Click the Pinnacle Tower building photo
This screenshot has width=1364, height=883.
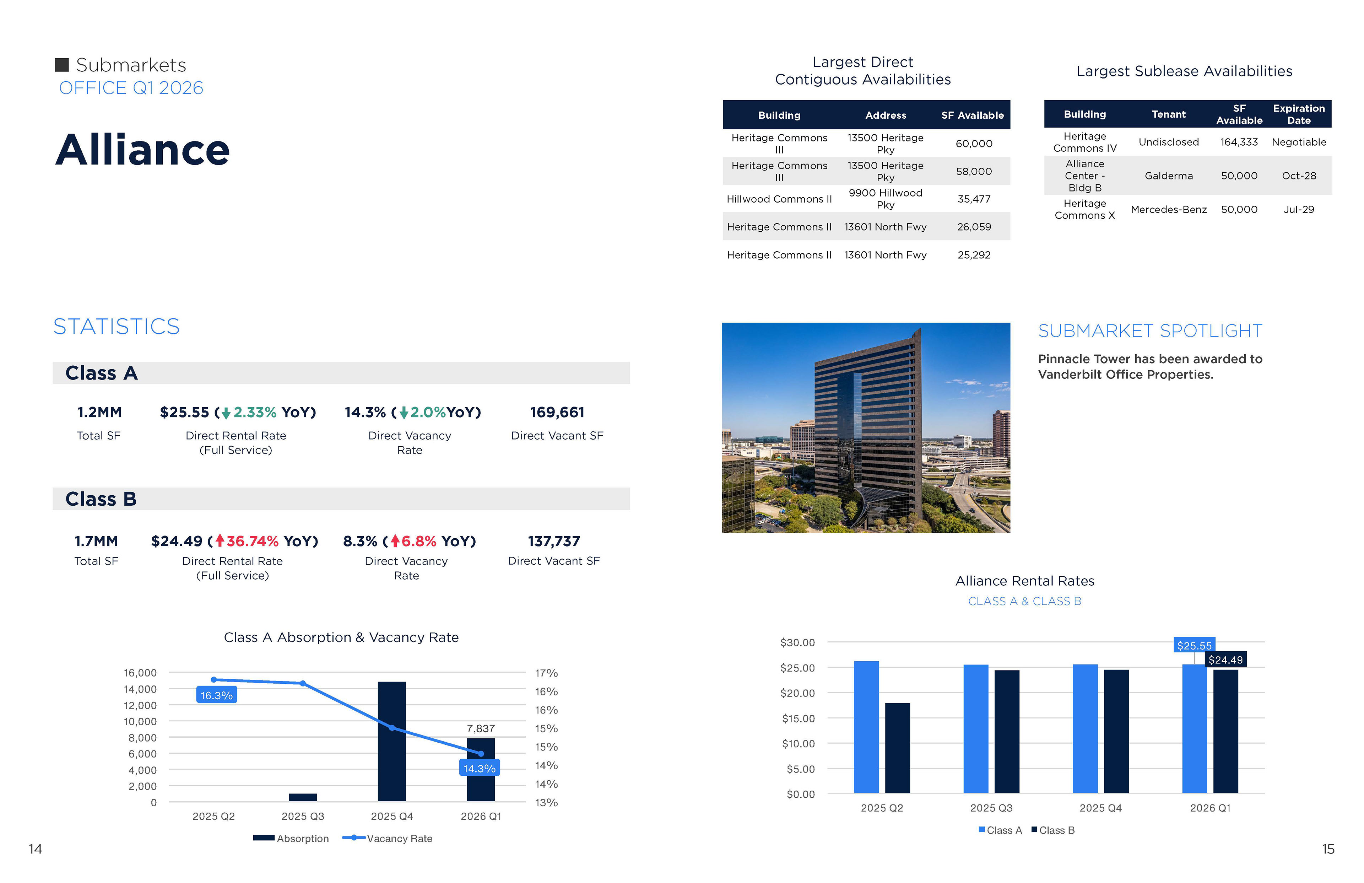pyautogui.click(x=865, y=428)
